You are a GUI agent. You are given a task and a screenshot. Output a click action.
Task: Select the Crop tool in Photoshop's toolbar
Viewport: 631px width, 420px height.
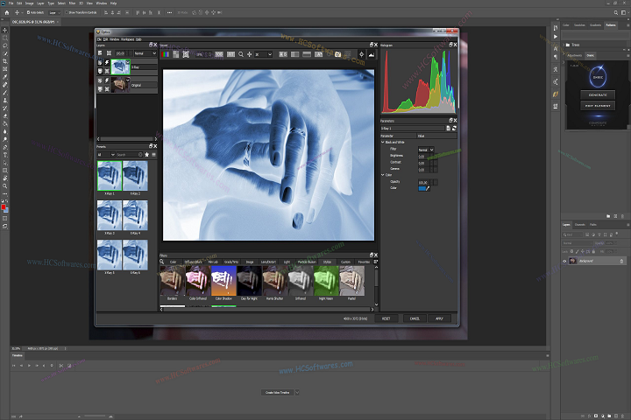tap(5, 61)
